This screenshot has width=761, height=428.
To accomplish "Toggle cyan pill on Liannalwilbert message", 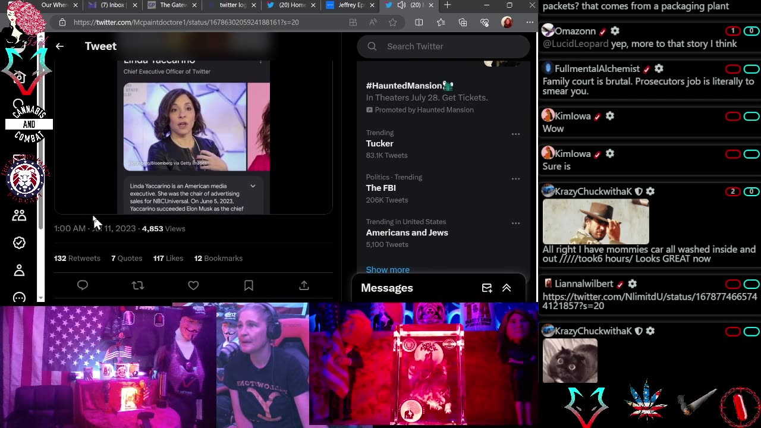I will pos(751,284).
